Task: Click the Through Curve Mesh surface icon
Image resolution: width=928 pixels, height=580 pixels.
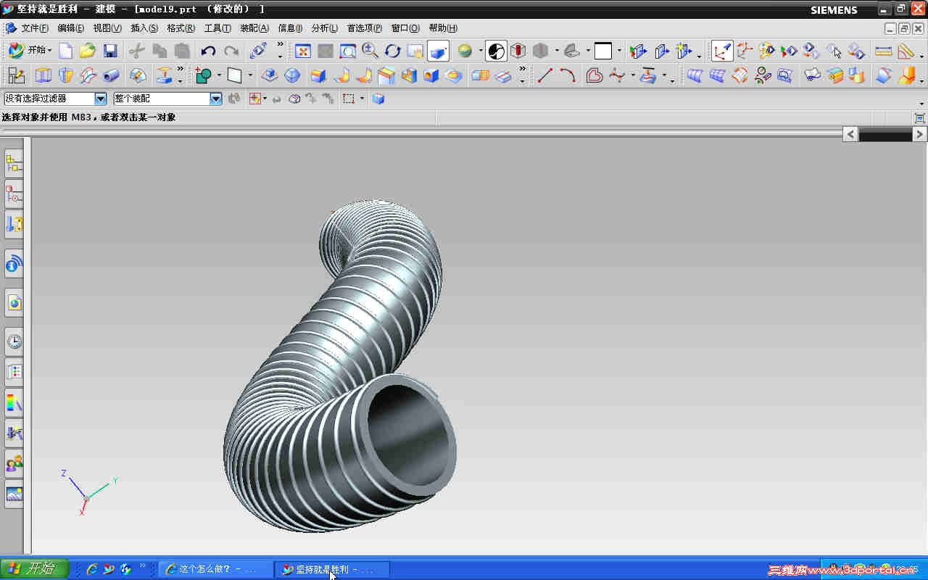Action: [717, 75]
